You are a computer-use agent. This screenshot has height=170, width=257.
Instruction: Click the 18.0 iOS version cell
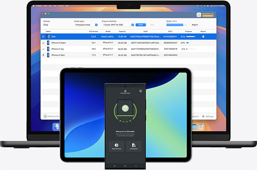(x=93, y=49)
